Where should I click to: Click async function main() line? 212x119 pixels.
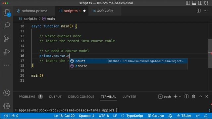pyautogui.click(x=54, y=26)
